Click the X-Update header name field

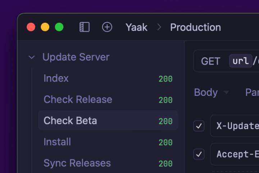[x=237, y=126]
